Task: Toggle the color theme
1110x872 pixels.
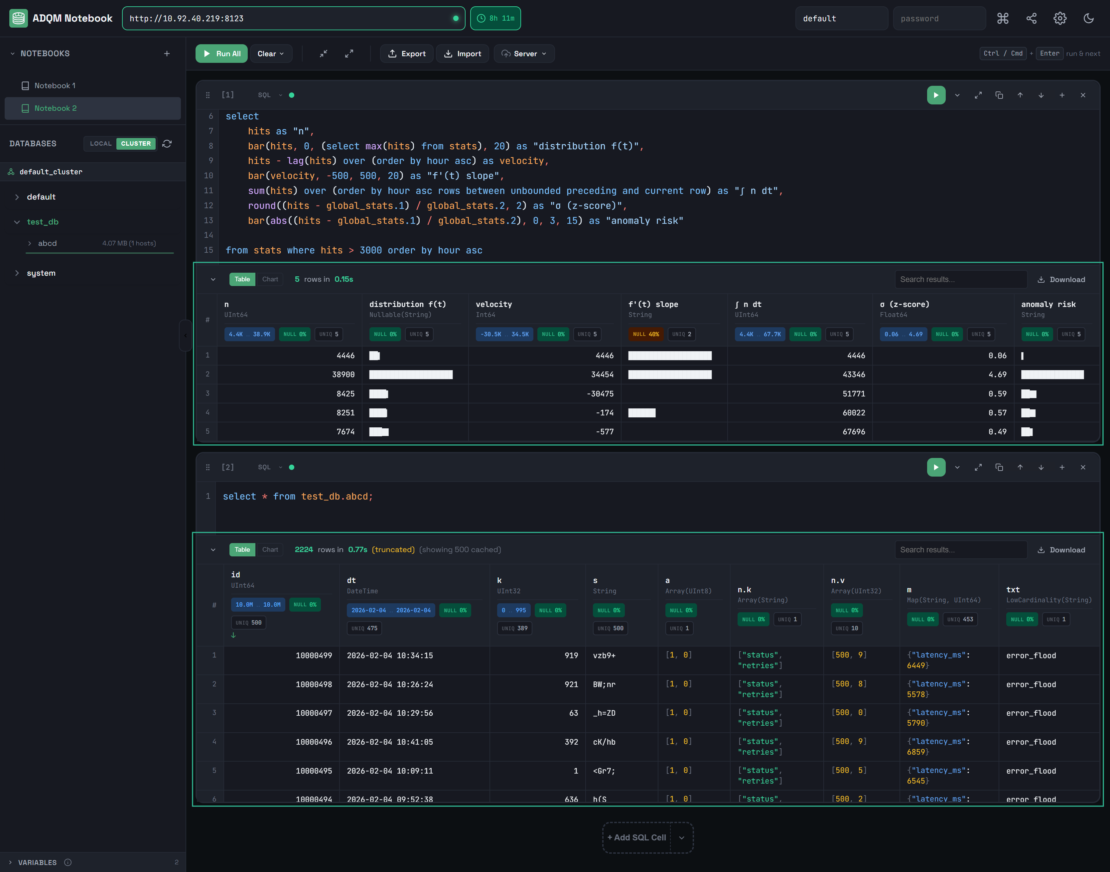Action: pyautogui.click(x=1089, y=18)
